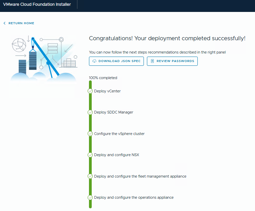Select the Configure the vSphere cluster step
255x211 pixels.
coord(119,134)
